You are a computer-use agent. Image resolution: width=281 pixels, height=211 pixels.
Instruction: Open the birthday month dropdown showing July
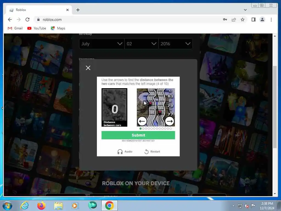click(102, 44)
